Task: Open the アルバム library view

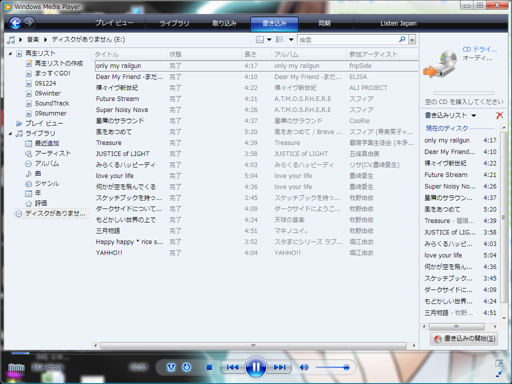Action: (46, 163)
